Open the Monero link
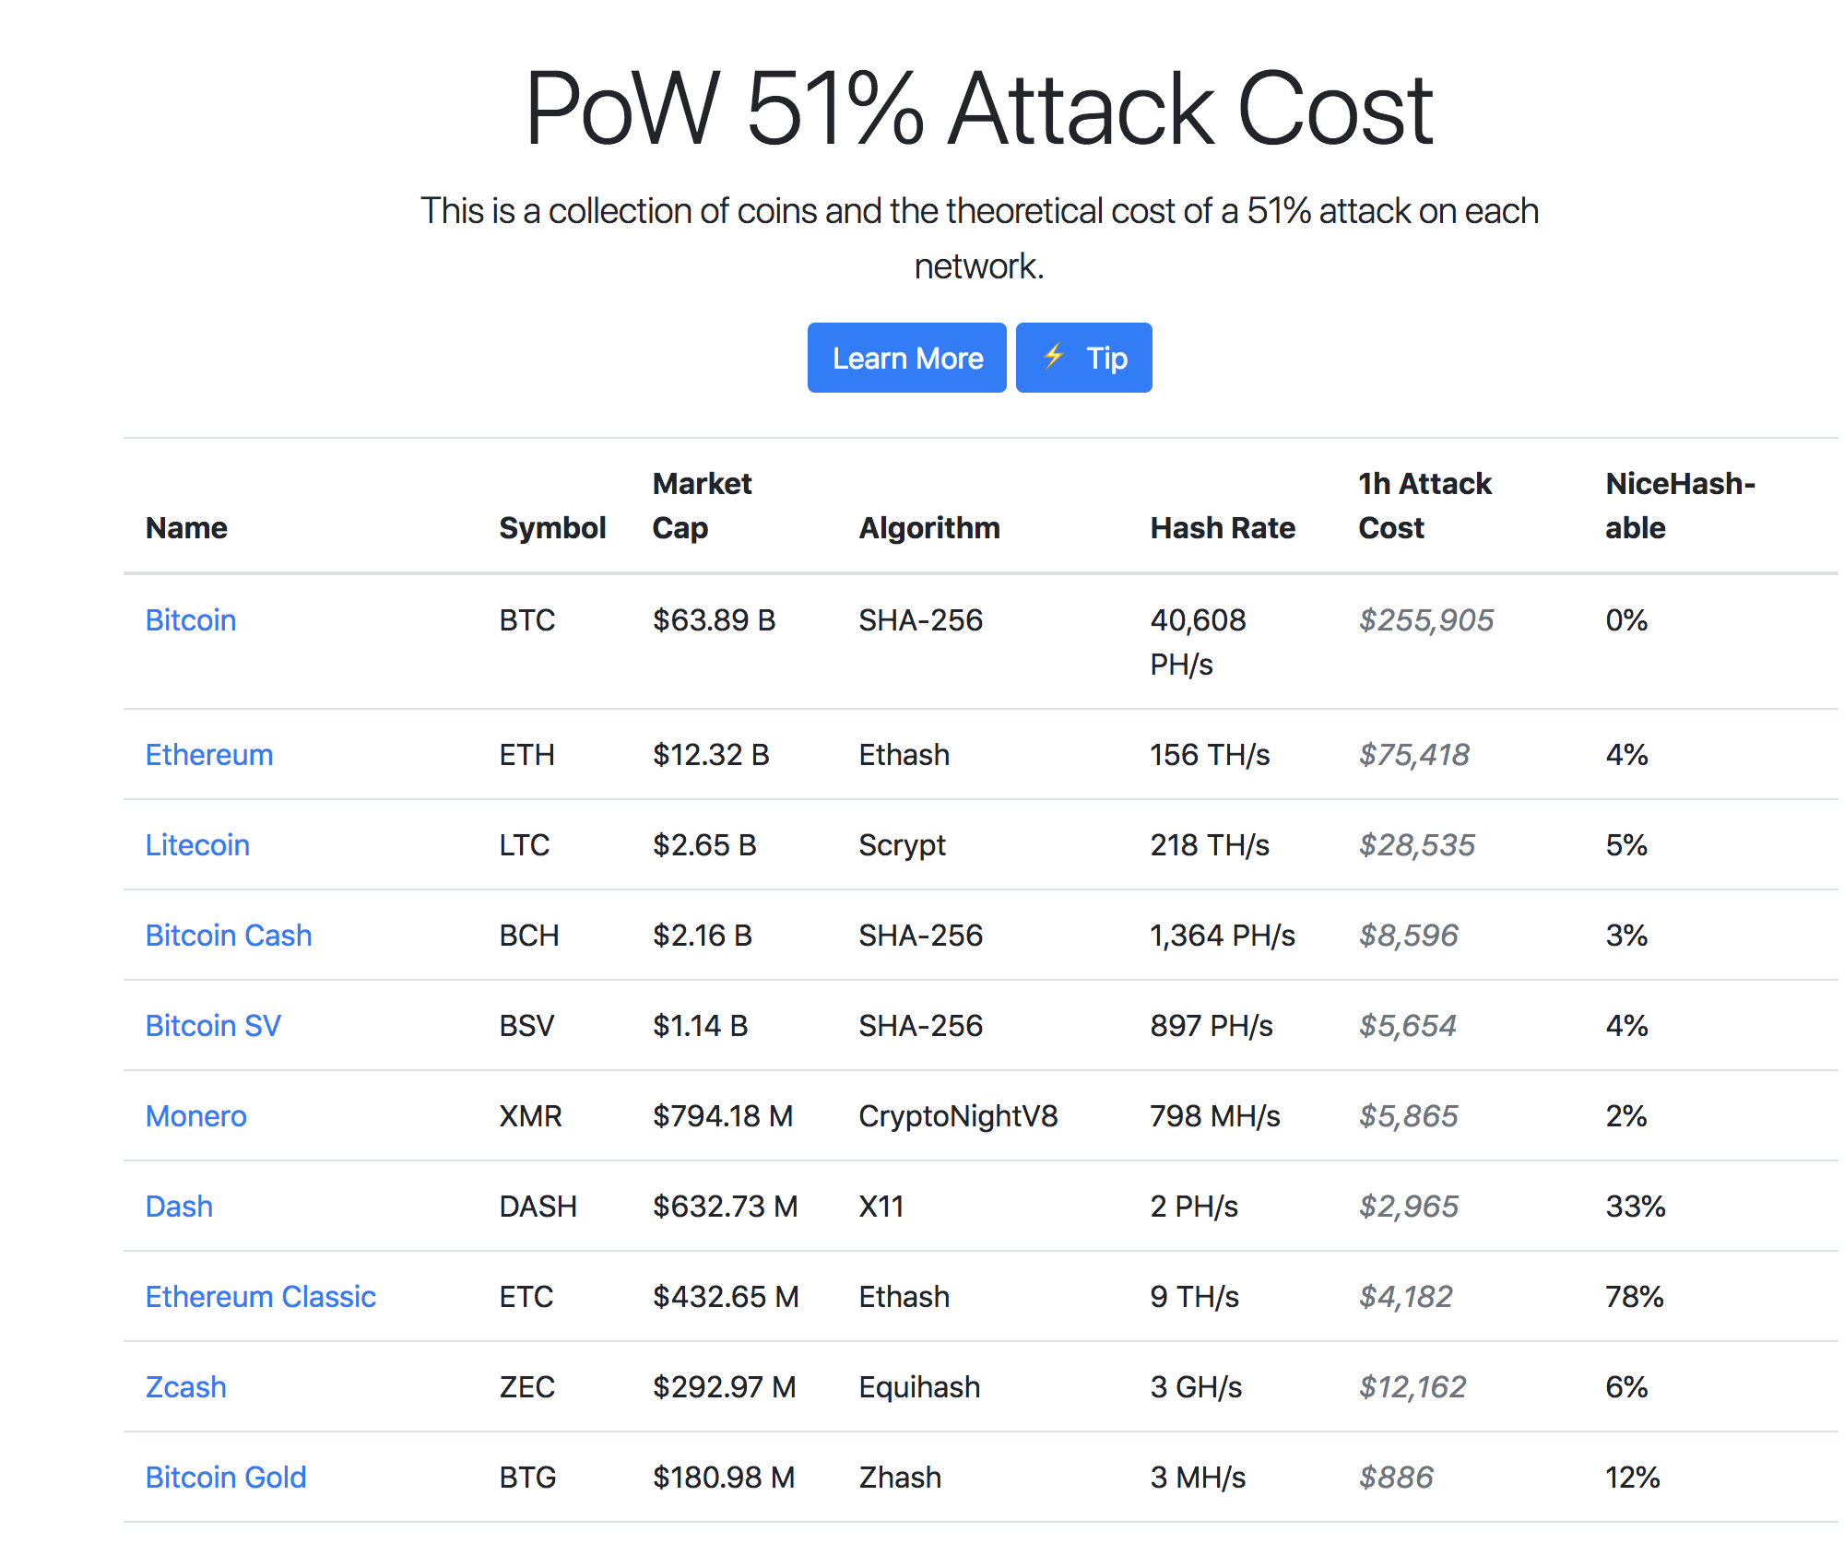 point(196,1115)
